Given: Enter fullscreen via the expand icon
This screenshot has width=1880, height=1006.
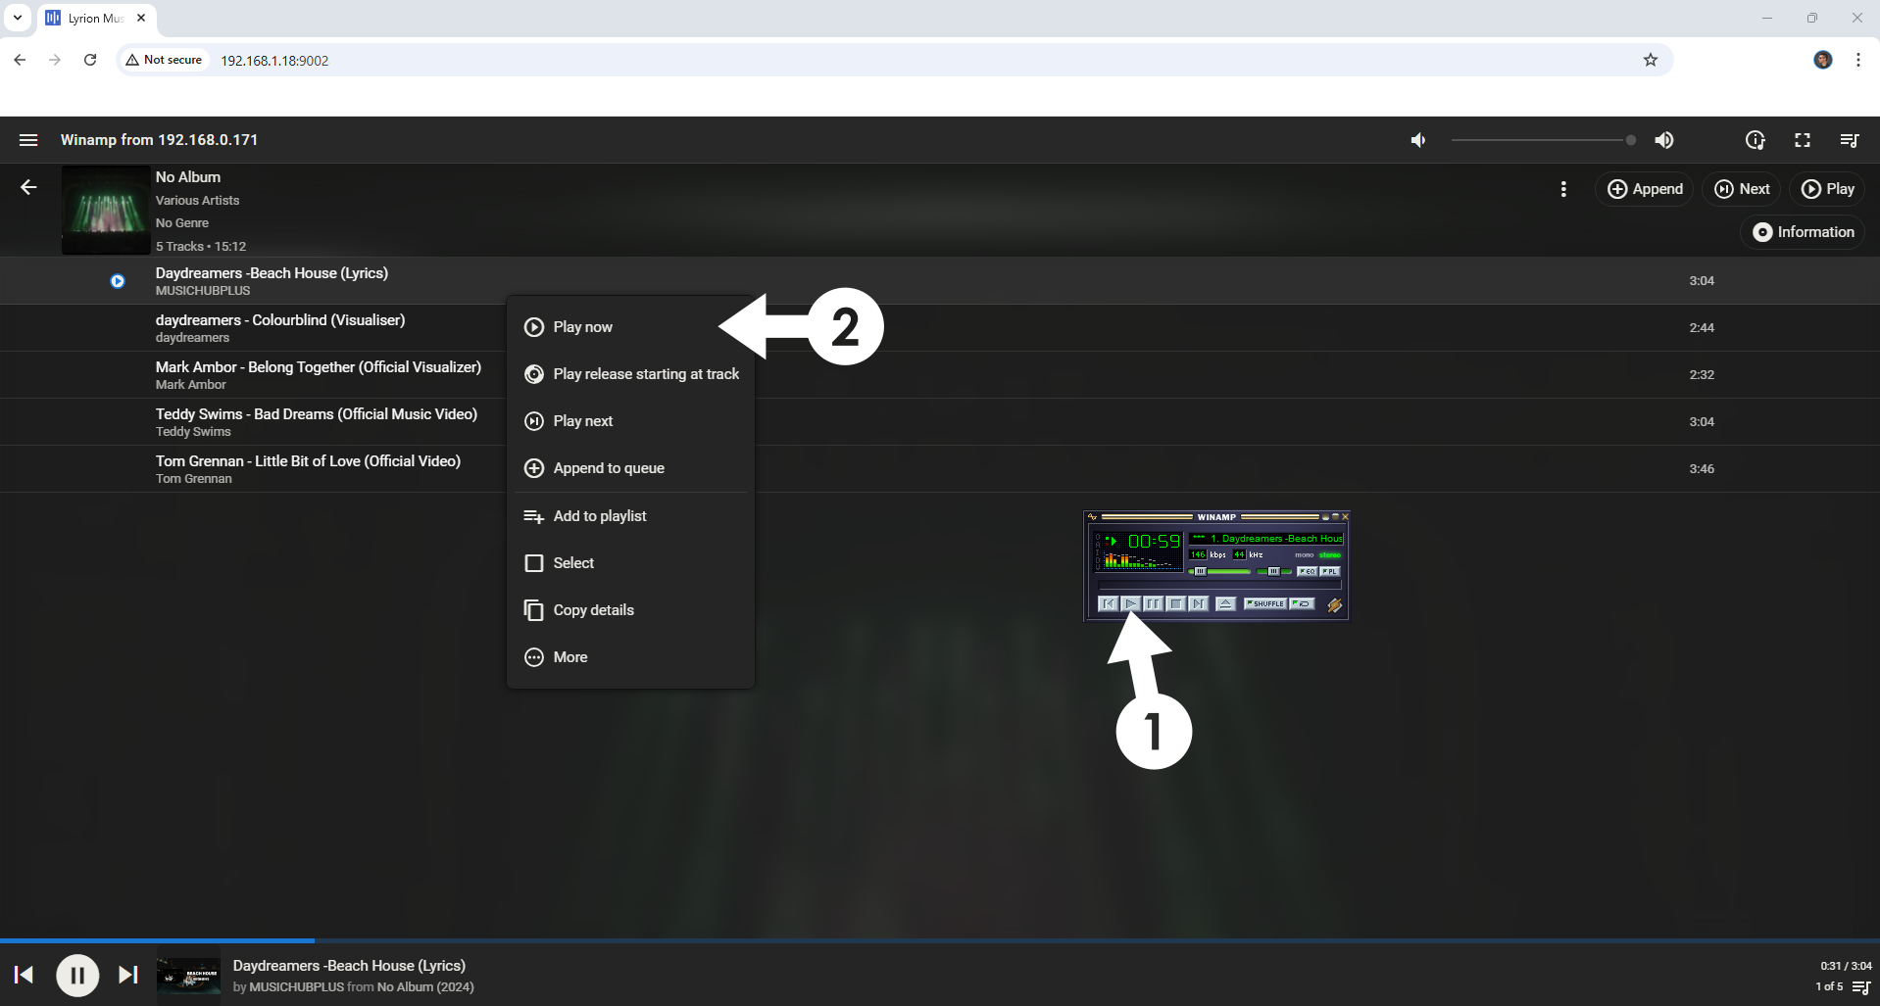Looking at the screenshot, I should click(1803, 140).
